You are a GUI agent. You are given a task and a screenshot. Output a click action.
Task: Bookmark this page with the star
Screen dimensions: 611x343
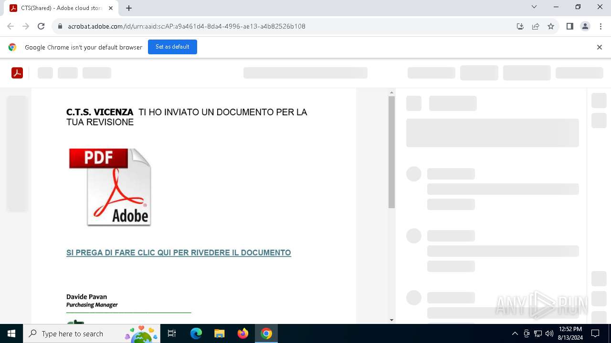551,26
